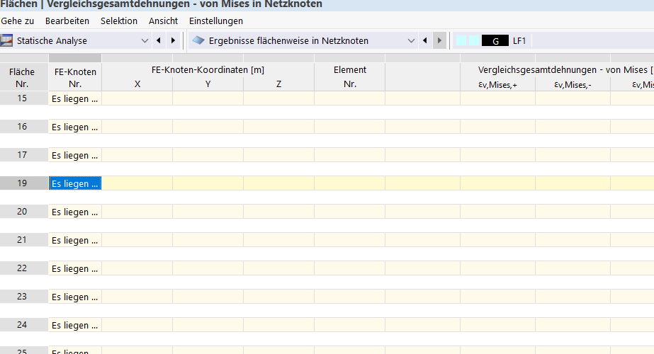Expand the Ergebnisse flächenweise in Netzknoten dropdown
Viewport: 654px width, 354px height.
click(x=411, y=40)
